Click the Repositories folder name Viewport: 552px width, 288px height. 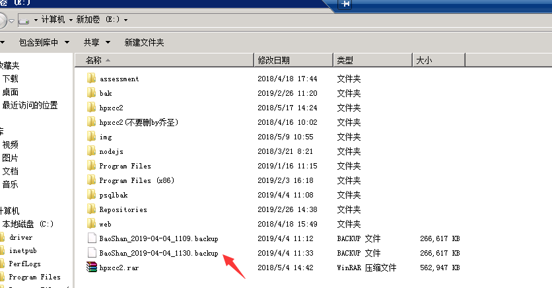click(x=123, y=209)
